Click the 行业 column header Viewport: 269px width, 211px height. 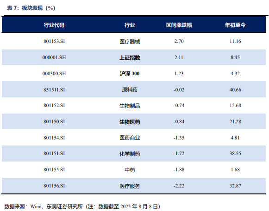coord(130,25)
